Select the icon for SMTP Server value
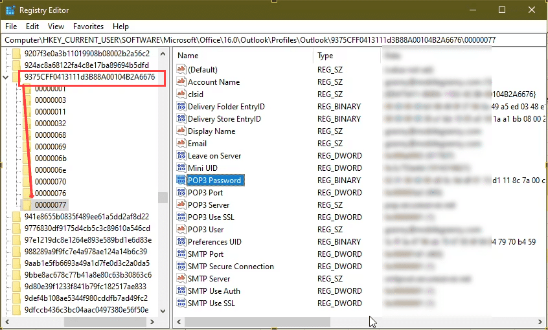The image size is (548, 330). tap(181, 279)
